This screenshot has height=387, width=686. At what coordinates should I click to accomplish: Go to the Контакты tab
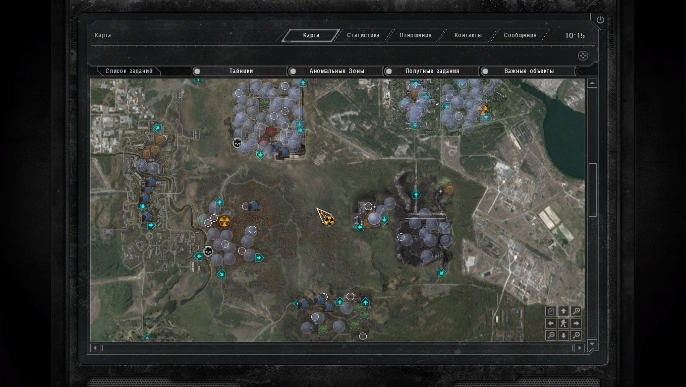coord(468,35)
